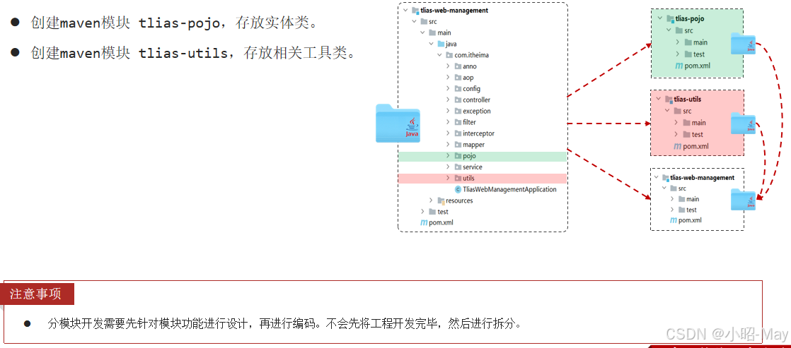Click the folder icon next to mapper

point(458,145)
